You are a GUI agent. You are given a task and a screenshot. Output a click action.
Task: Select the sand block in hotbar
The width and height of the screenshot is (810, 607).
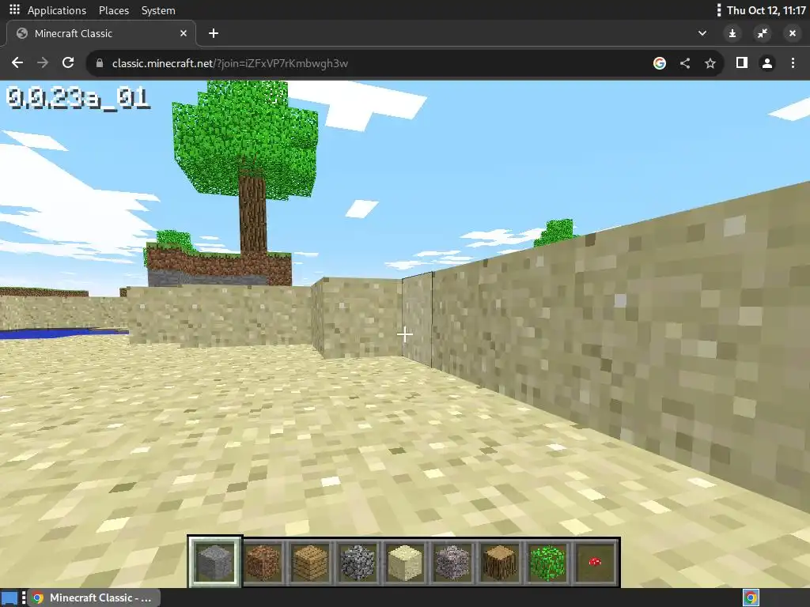coord(405,562)
